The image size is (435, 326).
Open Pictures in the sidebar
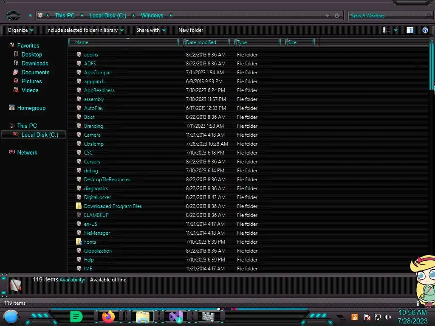(x=31, y=81)
